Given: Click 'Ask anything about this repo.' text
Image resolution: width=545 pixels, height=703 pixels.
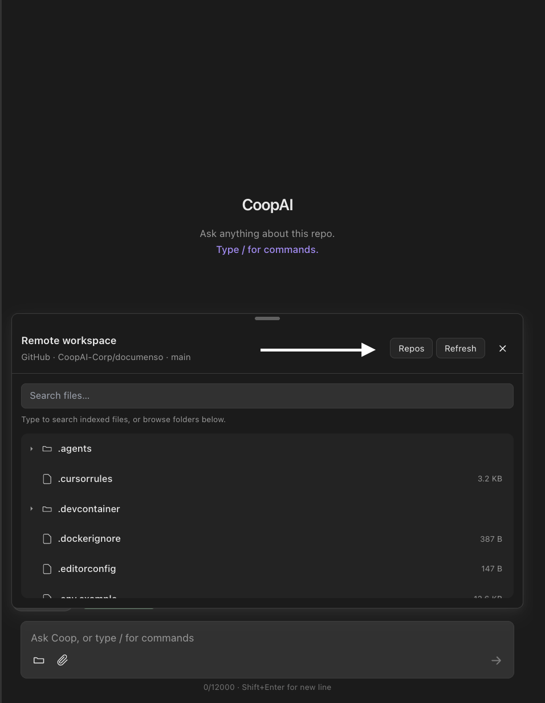Looking at the screenshot, I should [267, 234].
